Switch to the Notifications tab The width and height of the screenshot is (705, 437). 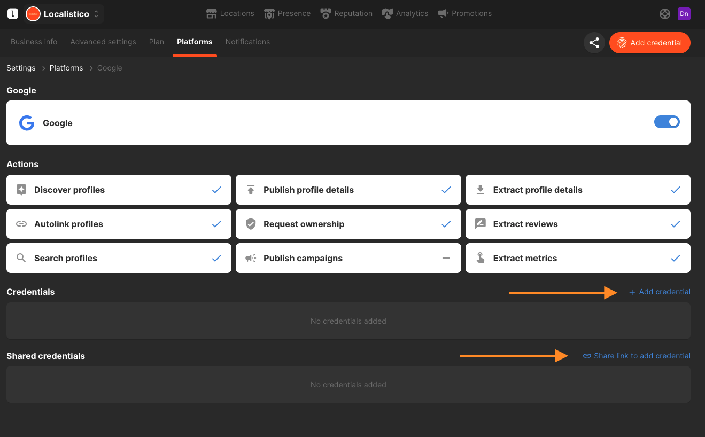tap(247, 42)
